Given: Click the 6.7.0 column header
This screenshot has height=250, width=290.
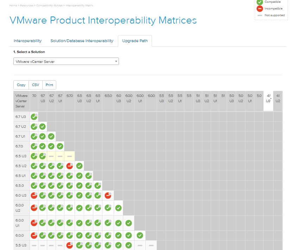Looking at the screenshot, I should click(x=70, y=101).
